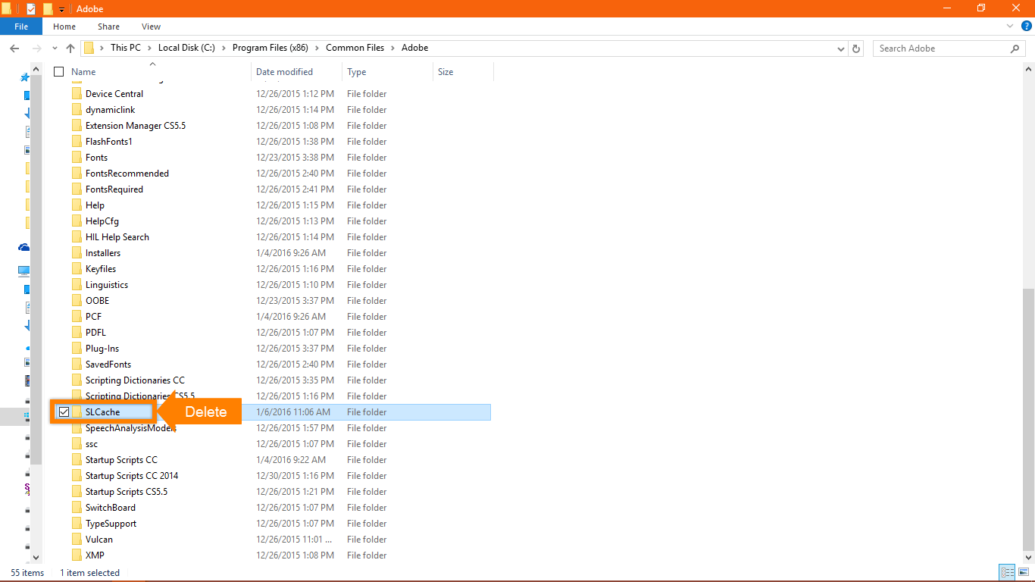This screenshot has height=582, width=1035.
Task: Expand chevron after Local Disk (C:) breadcrumb
Action: (224, 48)
